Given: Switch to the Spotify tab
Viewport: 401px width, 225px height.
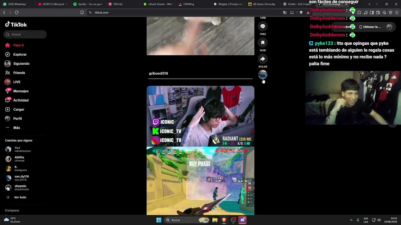Looking at the screenshot, I should pyautogui.click(x=88, y=4).
